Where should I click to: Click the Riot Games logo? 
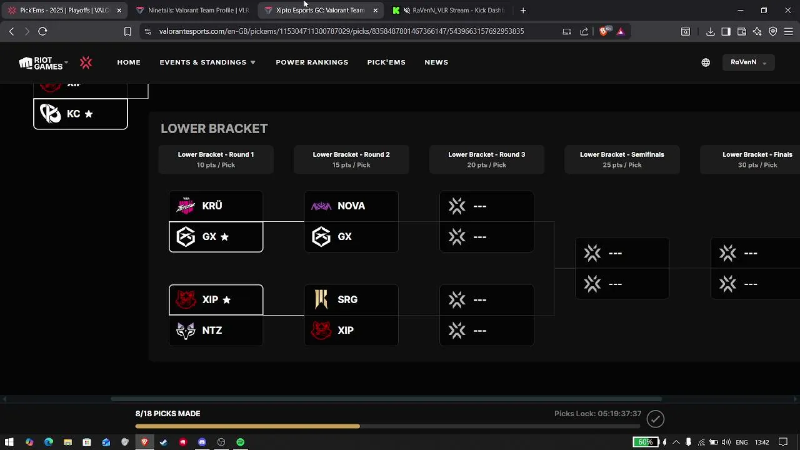[41, 62]
